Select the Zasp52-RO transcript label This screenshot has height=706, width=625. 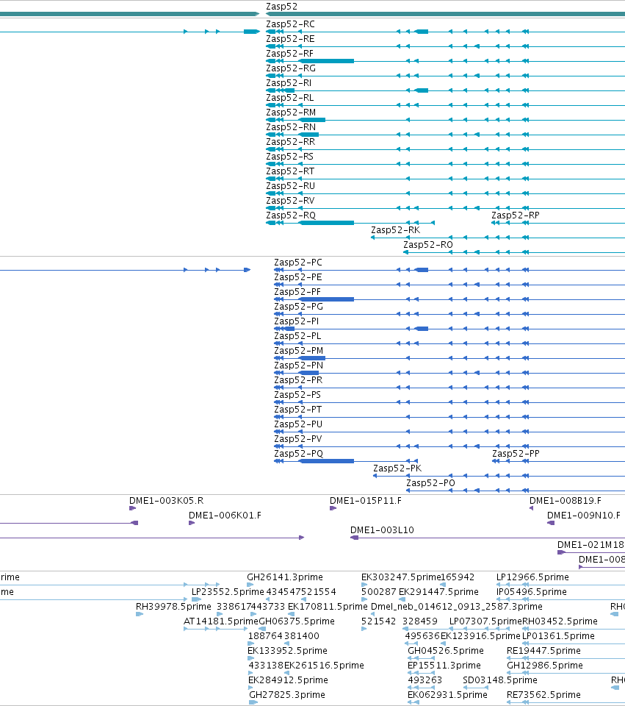coord(428,245)
